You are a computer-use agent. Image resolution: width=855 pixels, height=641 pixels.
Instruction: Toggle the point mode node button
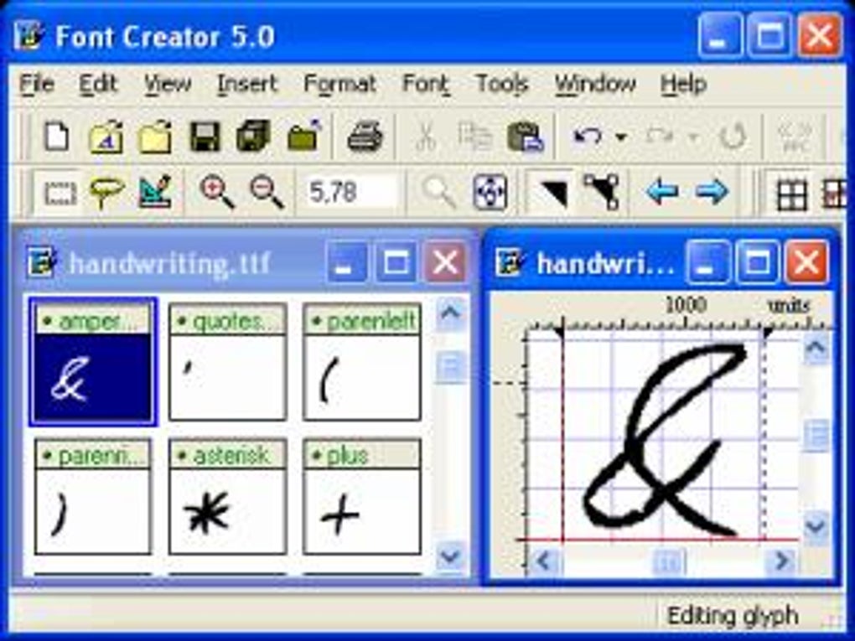(x=601, y=193)
